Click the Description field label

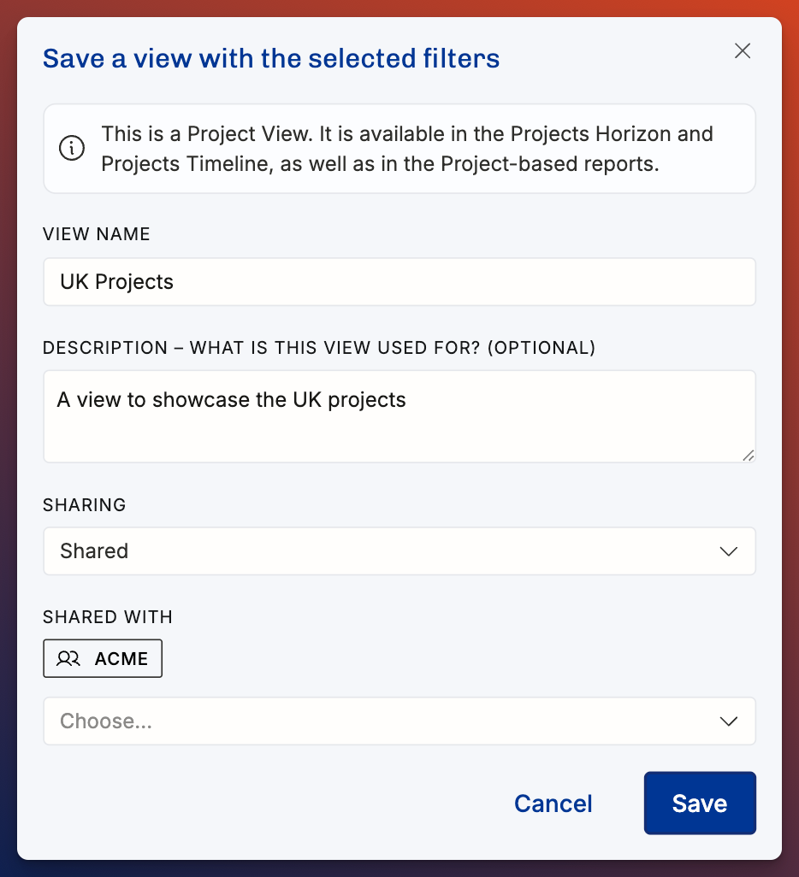(x=318, y=348)
